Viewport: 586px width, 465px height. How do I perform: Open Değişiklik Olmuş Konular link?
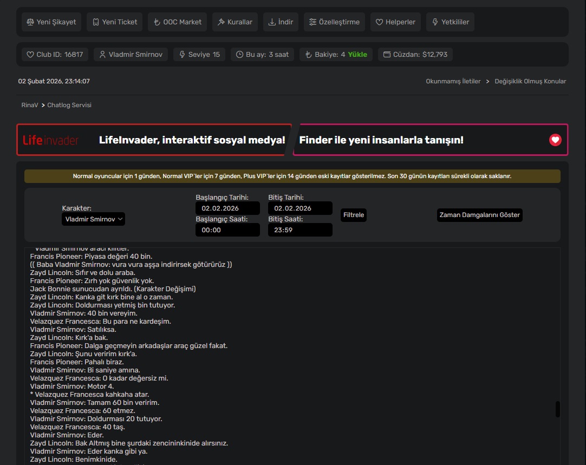pos(530,81)
